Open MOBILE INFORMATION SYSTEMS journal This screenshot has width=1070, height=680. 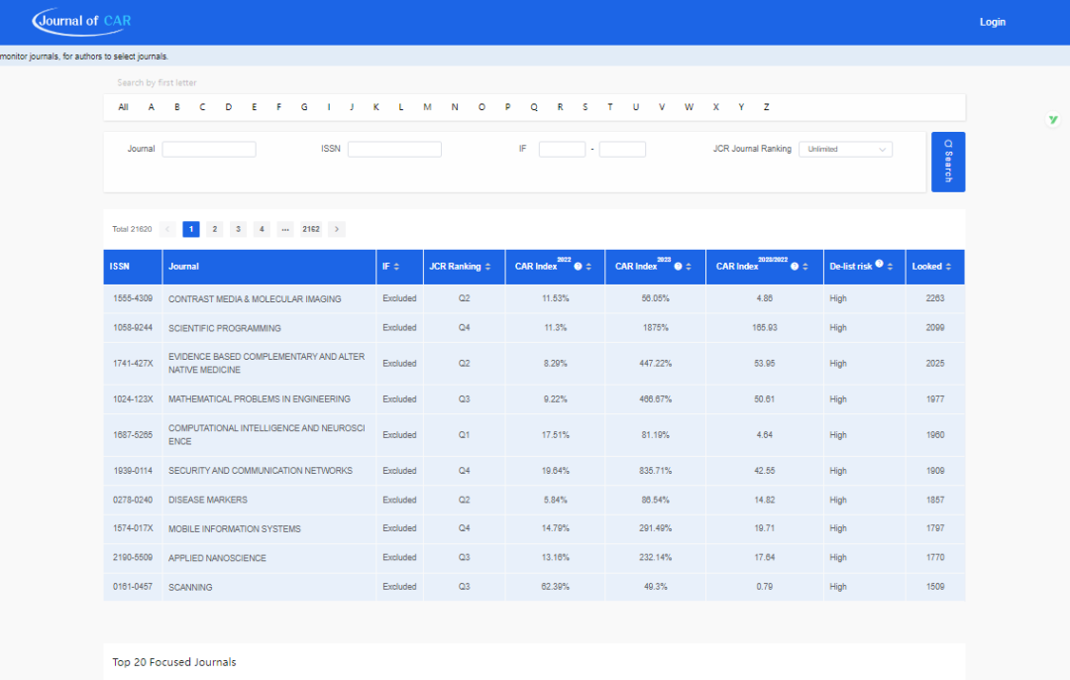pyautogui.click(x=235, y=529)
